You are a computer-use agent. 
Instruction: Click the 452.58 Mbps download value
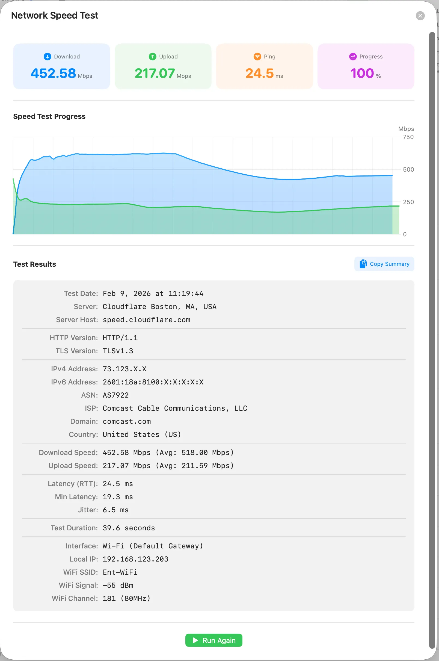[x=54, y=74]
